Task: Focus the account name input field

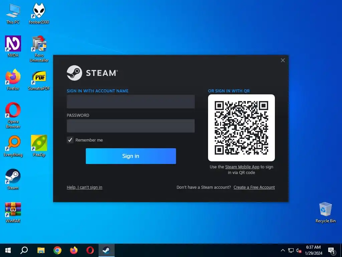Action: point(131,101)
